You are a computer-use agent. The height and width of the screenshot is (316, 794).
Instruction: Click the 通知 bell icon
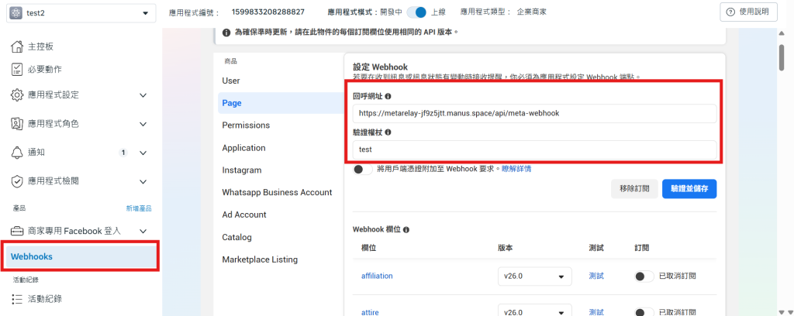click(17, 152)
